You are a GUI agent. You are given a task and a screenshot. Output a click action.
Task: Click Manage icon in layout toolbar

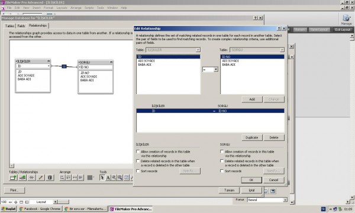click(346, 20)
